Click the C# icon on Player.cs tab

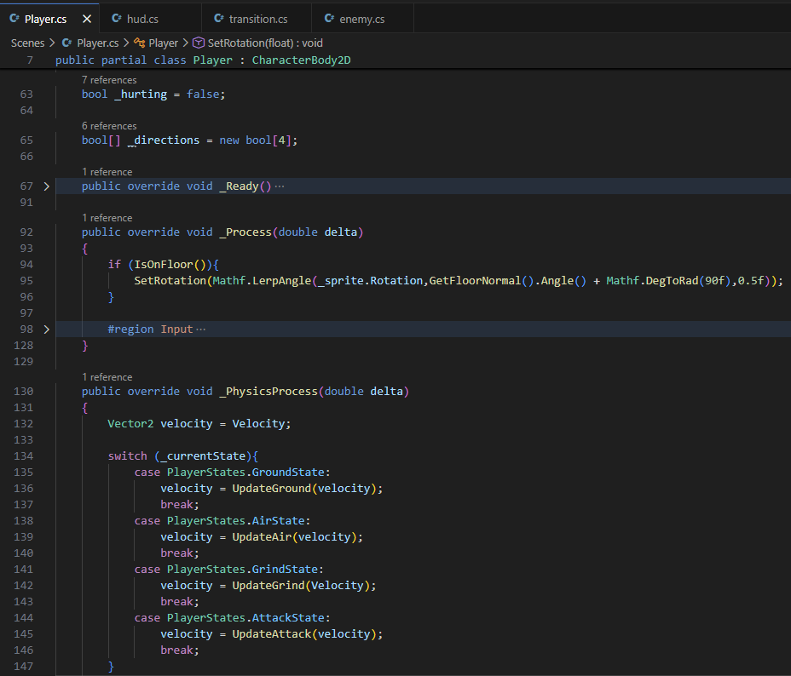[x=14, y=19]
